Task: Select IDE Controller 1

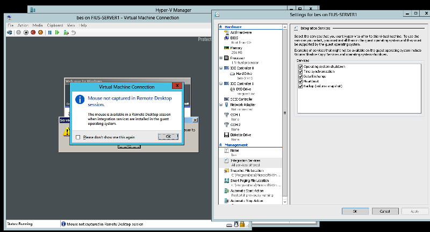Action: 242,84
